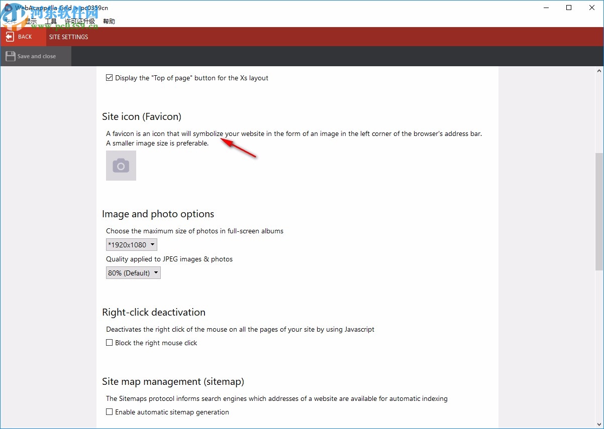Click the vertical scrollbar thumb

click(x=599, y=211)
